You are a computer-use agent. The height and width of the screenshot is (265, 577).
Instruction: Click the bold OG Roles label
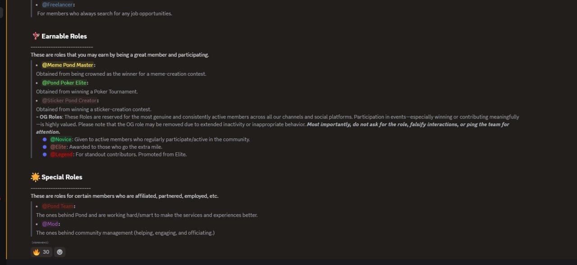click(50, 117)
